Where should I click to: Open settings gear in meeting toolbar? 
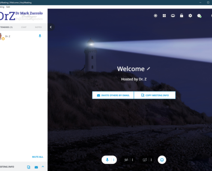190,16
